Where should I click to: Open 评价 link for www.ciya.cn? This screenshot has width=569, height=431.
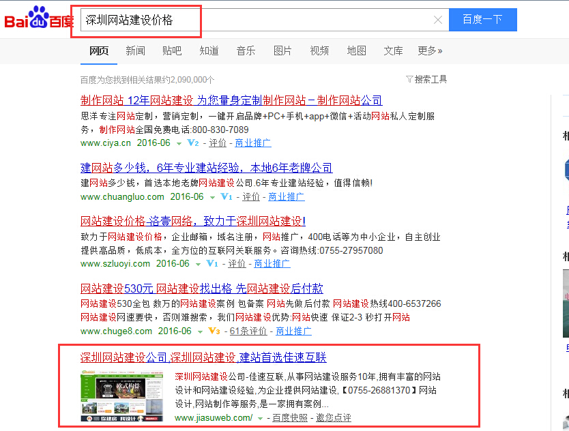[218, 143]
